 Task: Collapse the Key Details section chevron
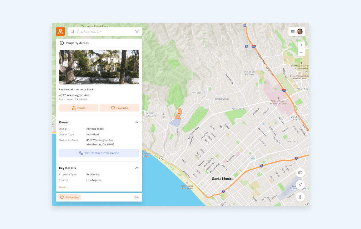click(x=137, y=168)
